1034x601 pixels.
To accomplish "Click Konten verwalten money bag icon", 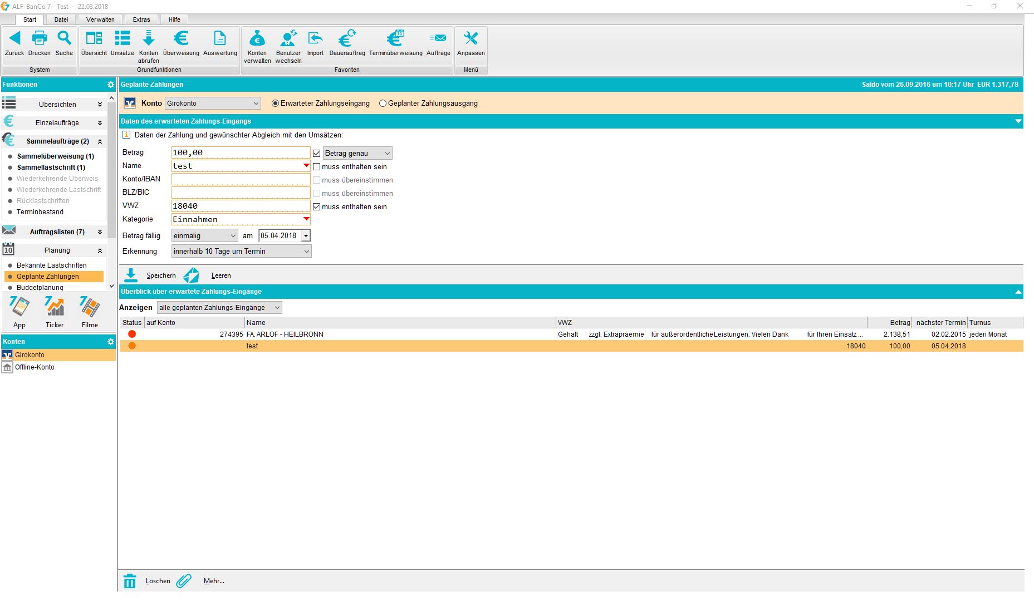I will pyautogui.click(x=257, y=38).
